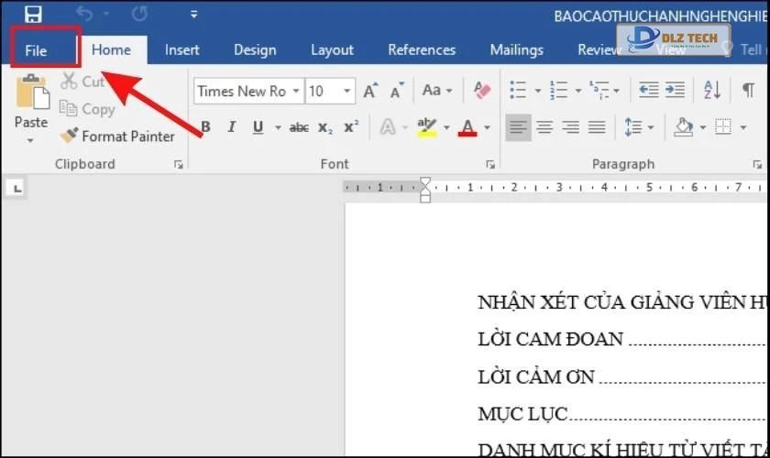Viewport: 770px width, 458px height.
Task: Switch to the Layout tab
Action: coord(332,50)
